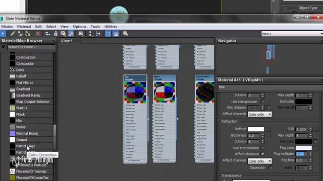Adjust Fog multiplier spinner arrows
The image size is (323, 181).
[310, 154]
